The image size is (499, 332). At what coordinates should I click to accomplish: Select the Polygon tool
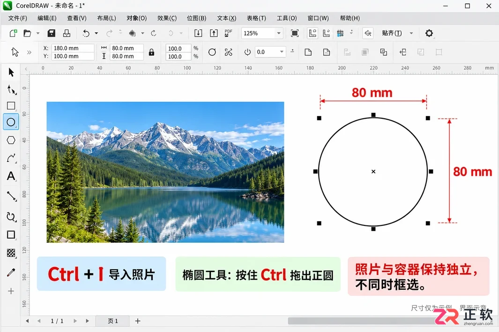click(x=11, y=140)
